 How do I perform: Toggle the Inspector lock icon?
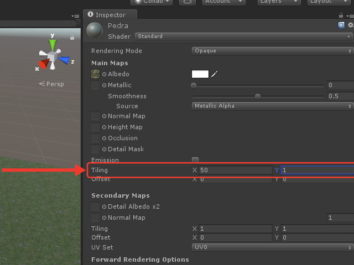(341, 15)
